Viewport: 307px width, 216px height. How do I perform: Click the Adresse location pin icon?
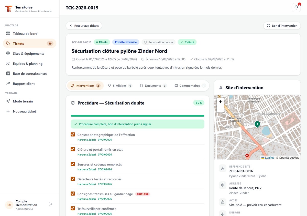click(x=223, y=185)
